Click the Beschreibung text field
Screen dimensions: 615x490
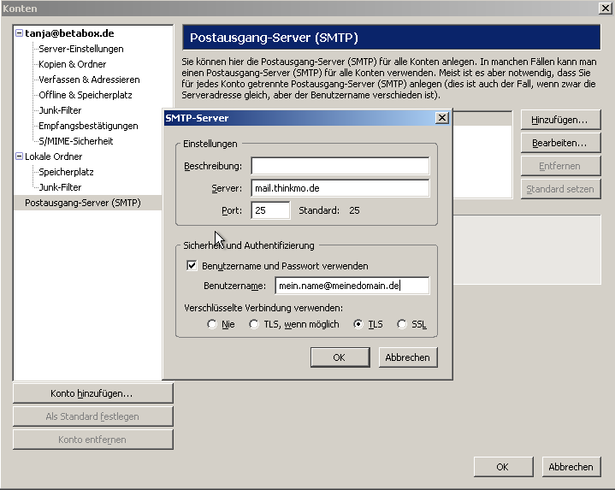point(340,166)
